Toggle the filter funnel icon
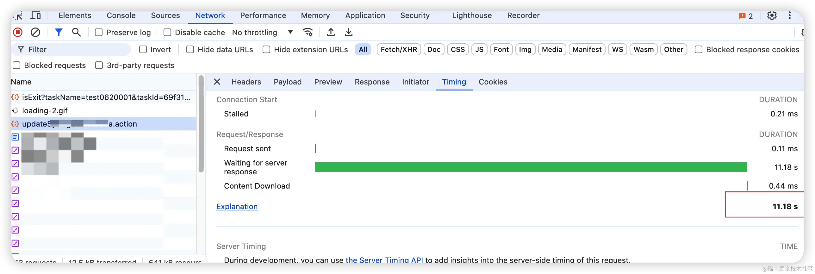Image resolution: width=815 pixels, height=274 pixels. [x=59, y=32]
